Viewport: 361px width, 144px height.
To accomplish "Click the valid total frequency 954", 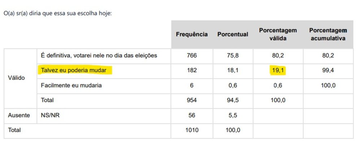I will 192,100.
